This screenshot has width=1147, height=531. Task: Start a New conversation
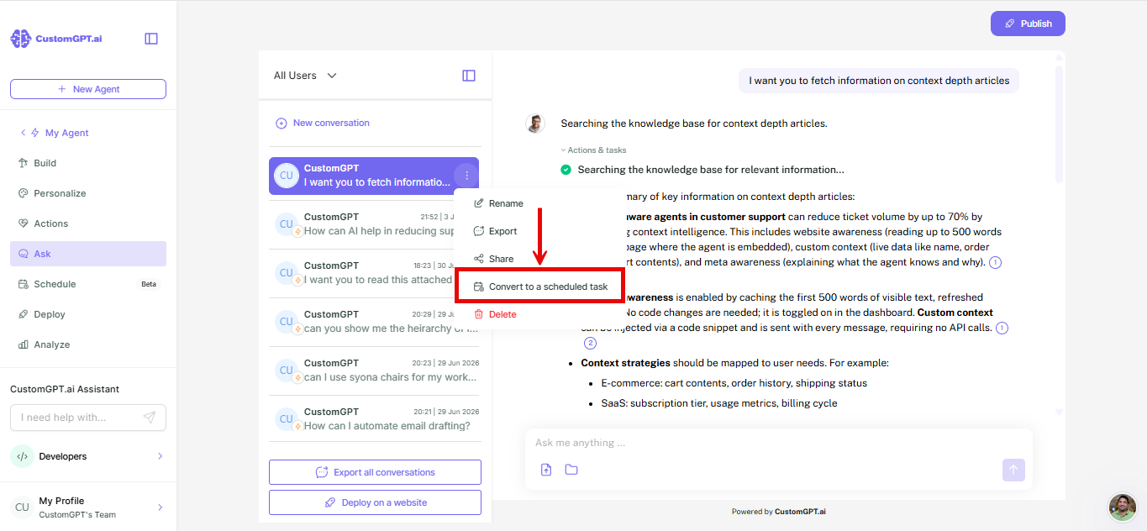click(323, 123)
